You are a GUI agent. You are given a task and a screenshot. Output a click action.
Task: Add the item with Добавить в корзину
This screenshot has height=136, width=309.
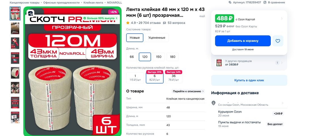243,41
